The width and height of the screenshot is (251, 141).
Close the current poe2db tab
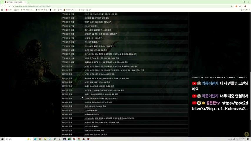[x=25, y=2]
